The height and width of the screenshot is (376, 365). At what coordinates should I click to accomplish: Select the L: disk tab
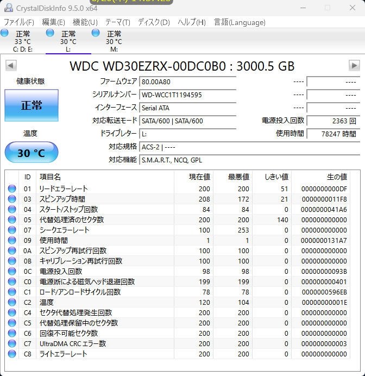(x=68, y=41)
